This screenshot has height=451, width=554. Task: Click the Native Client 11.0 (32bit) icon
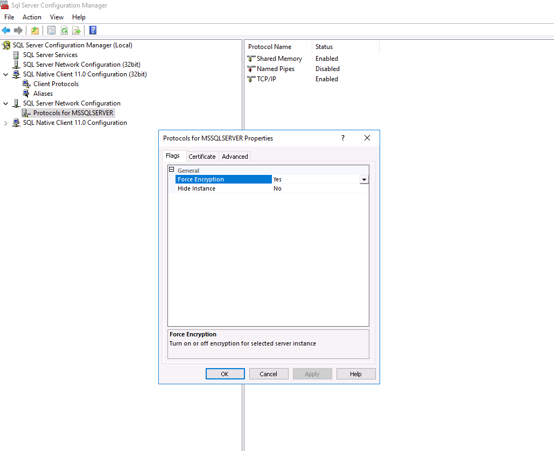coord(16,74)
